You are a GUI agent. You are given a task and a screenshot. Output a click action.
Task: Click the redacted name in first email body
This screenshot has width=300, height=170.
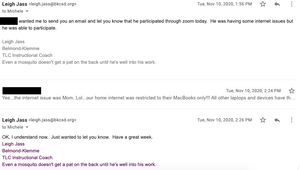(x=9, y=21)
